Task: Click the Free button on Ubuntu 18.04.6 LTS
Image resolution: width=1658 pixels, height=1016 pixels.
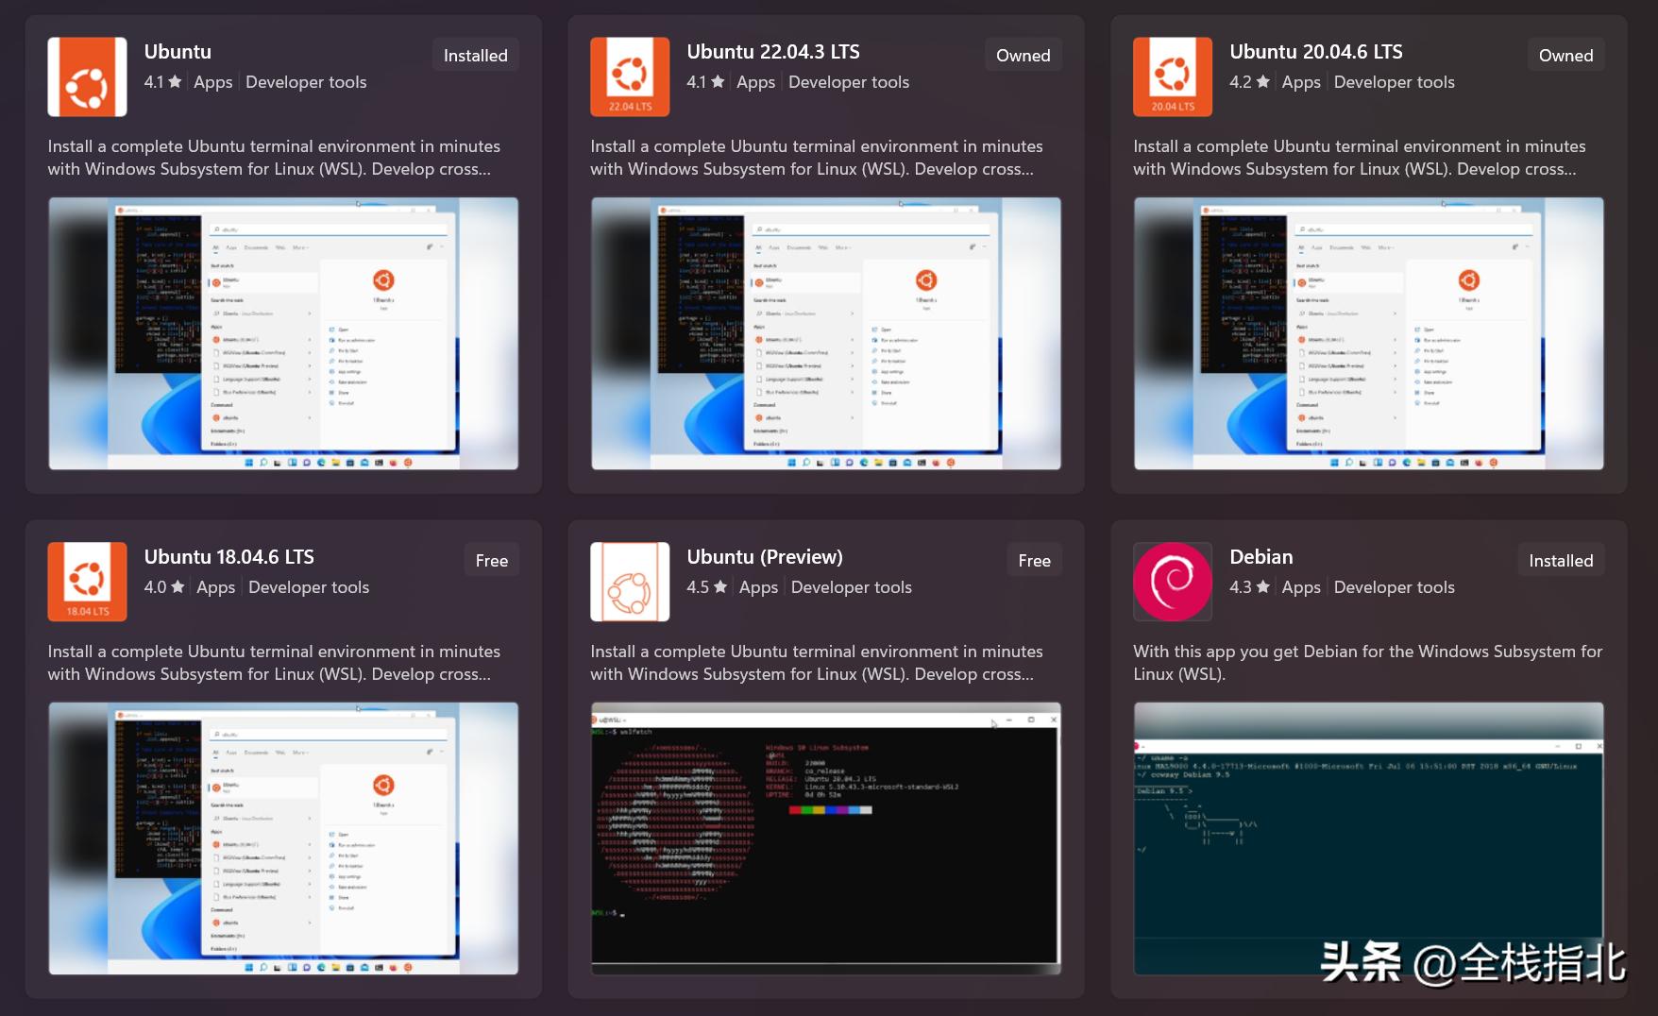Action: click(492, 561)
